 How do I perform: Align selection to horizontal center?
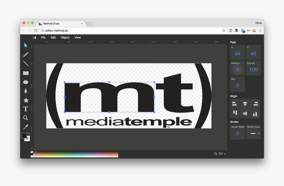point(245,104)
